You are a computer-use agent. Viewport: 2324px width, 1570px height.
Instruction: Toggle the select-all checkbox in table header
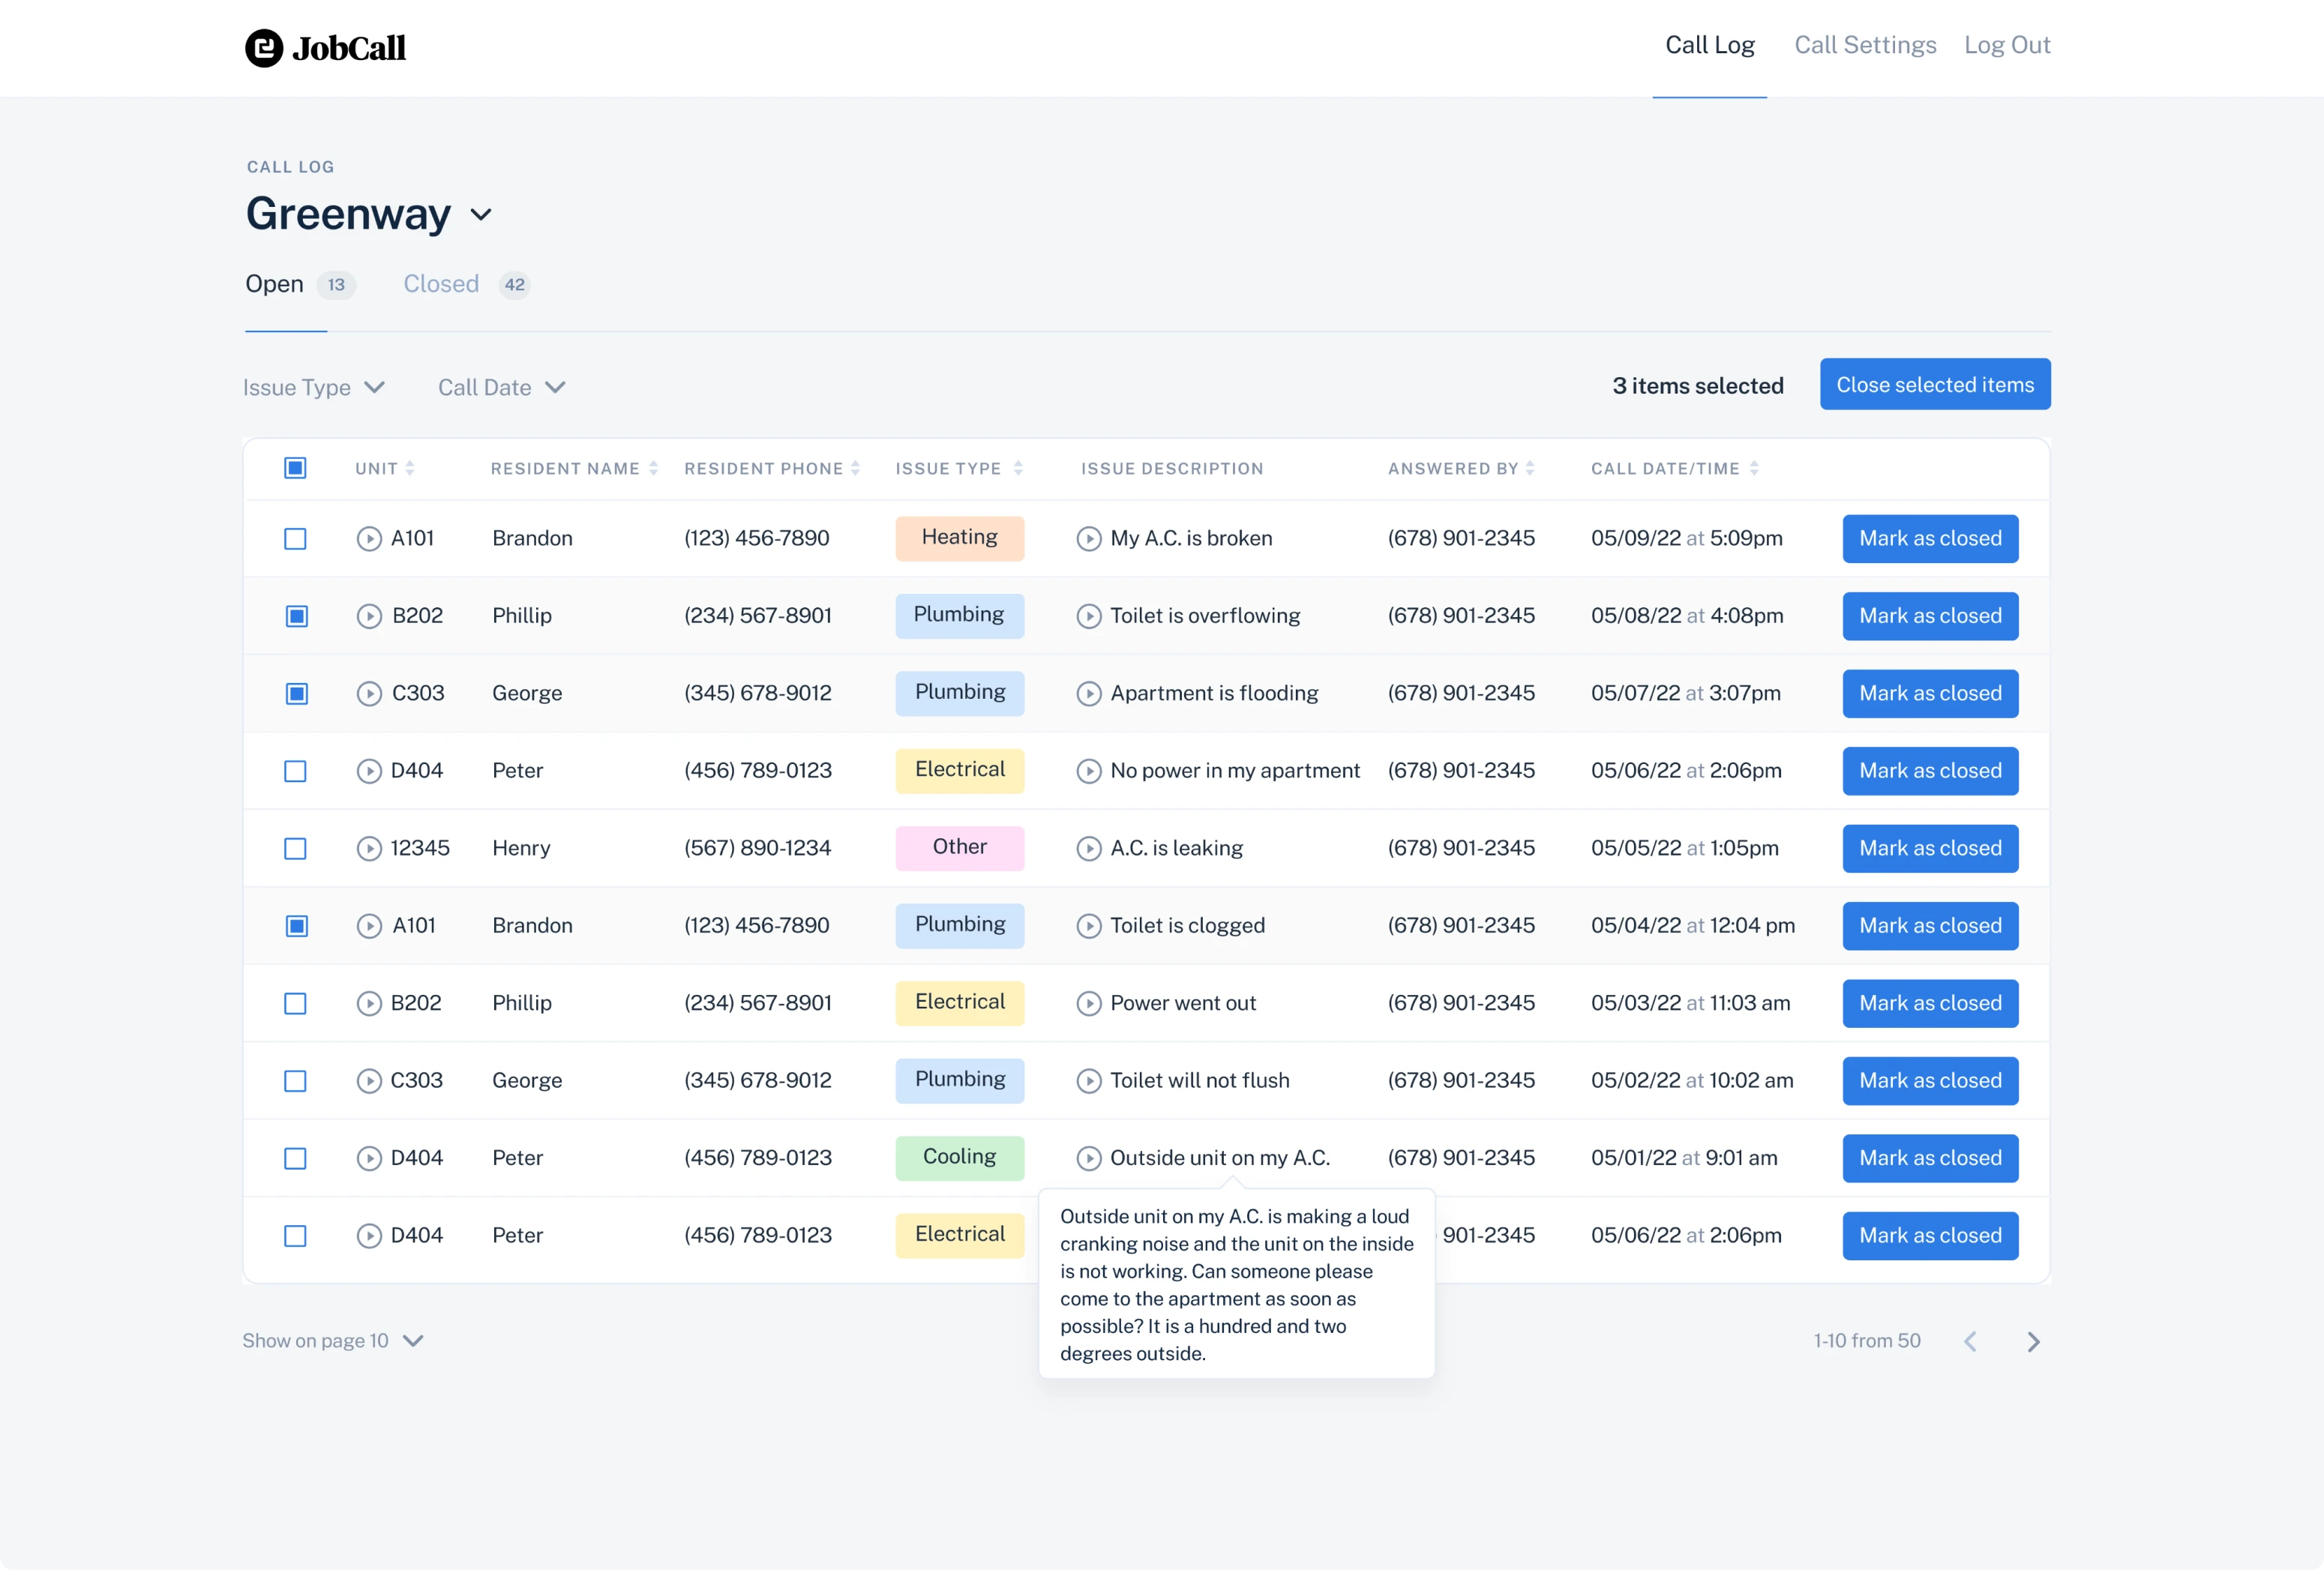tap(295, 467)
